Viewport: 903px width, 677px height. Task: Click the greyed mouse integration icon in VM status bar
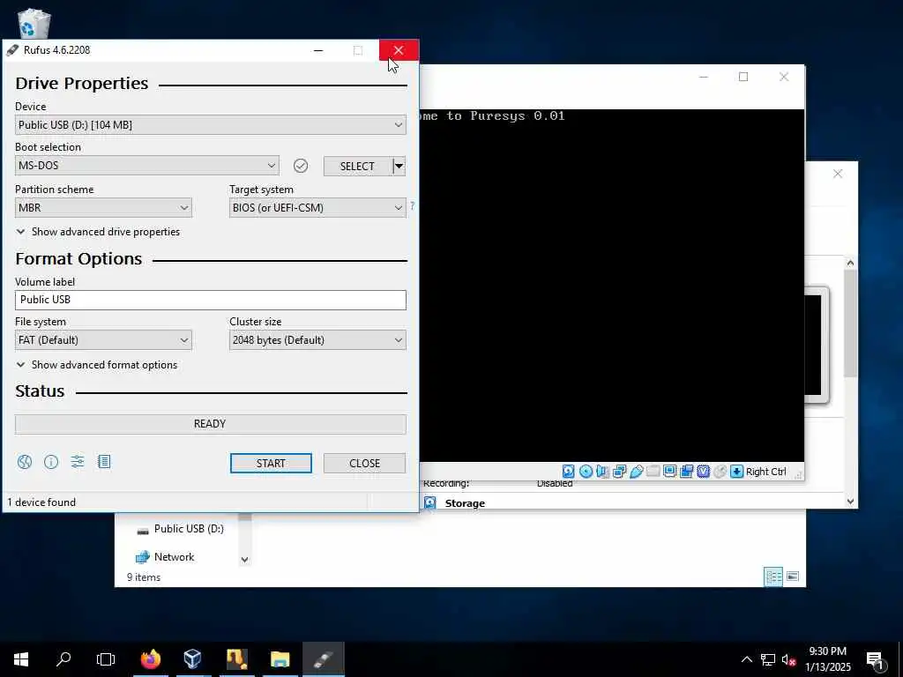point(720,472)
